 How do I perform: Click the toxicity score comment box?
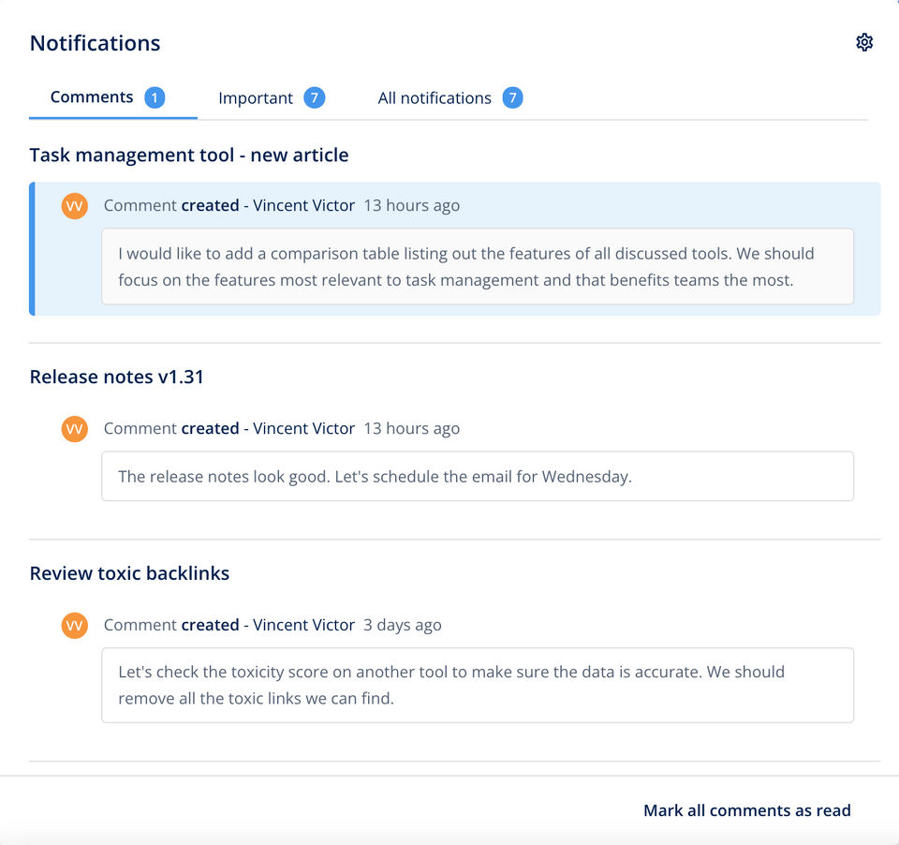tap(478, 685)
